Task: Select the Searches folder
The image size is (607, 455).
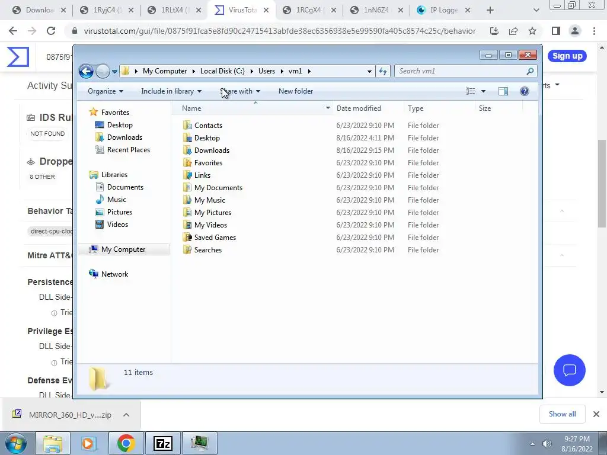Action: tap(207, 250)
